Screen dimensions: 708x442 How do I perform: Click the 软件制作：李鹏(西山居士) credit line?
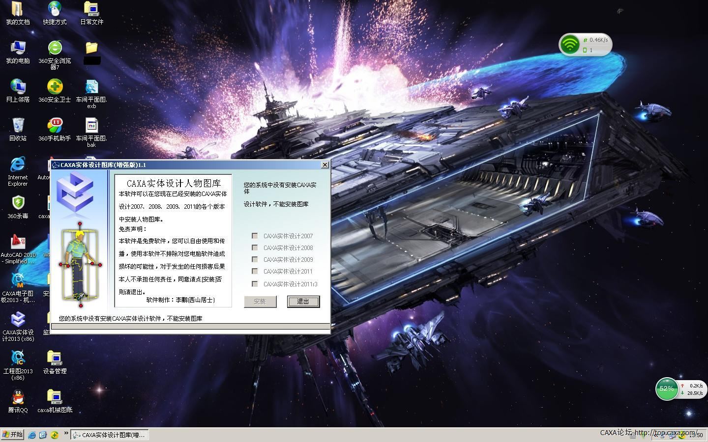coord(180,300)
